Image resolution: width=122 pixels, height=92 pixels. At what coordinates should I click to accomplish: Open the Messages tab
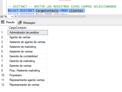[26, 22]
